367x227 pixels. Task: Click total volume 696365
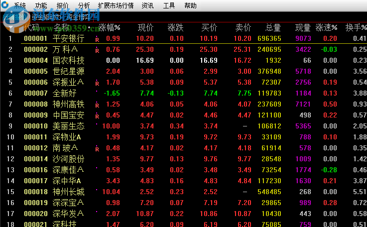pos(269,38)
